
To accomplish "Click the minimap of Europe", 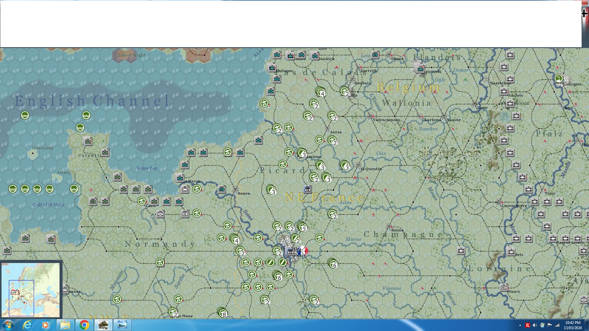I will point(31,290).
